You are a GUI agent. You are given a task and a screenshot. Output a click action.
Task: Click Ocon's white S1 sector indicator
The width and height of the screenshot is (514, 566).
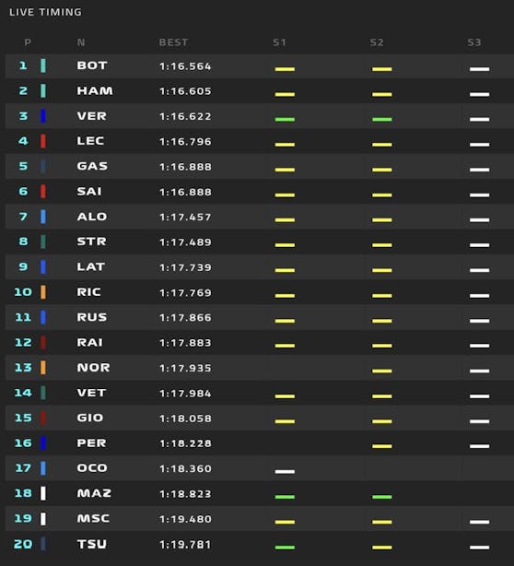285,471
